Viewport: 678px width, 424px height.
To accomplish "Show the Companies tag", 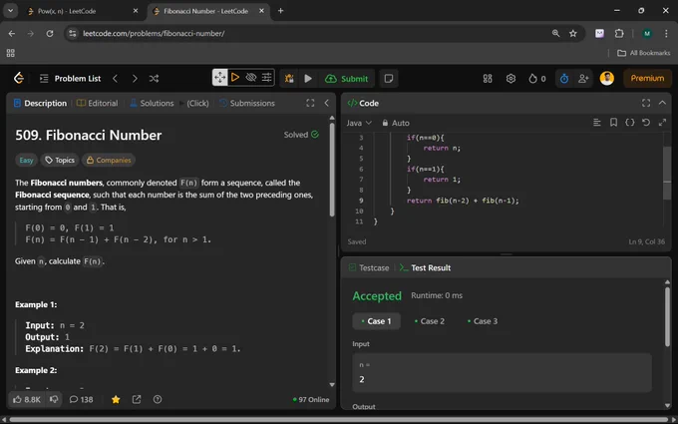I will 108,160.
